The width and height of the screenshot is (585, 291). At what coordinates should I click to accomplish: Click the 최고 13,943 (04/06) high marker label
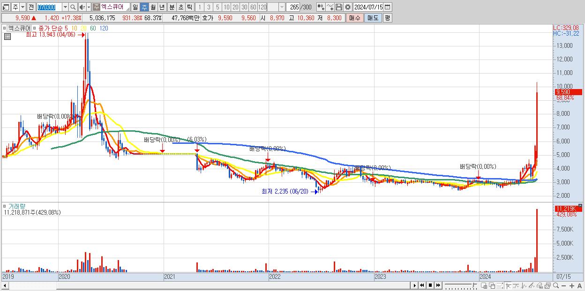52,35
